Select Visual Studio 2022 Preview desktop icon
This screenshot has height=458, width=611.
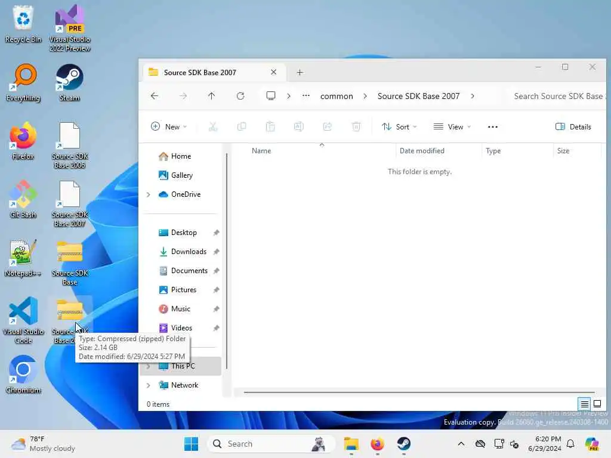70,29
